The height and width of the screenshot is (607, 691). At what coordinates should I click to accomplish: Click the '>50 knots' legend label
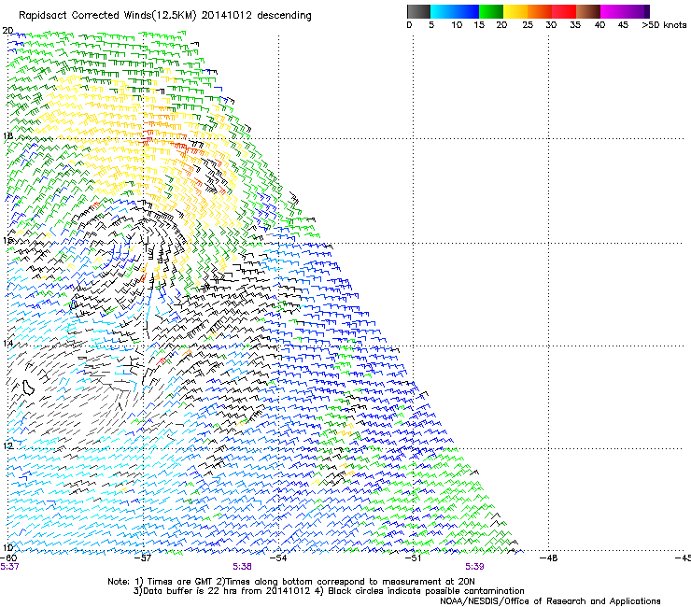(664, 25)
